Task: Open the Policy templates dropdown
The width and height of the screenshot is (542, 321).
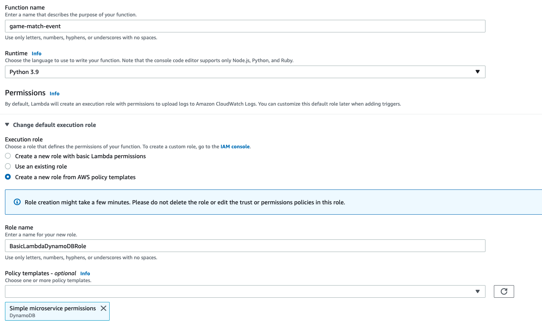Action: (245, 291)
